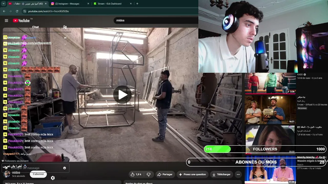The image size is (328, 184).
Task: Reload the YouTube page
Action: coord(17,11)
